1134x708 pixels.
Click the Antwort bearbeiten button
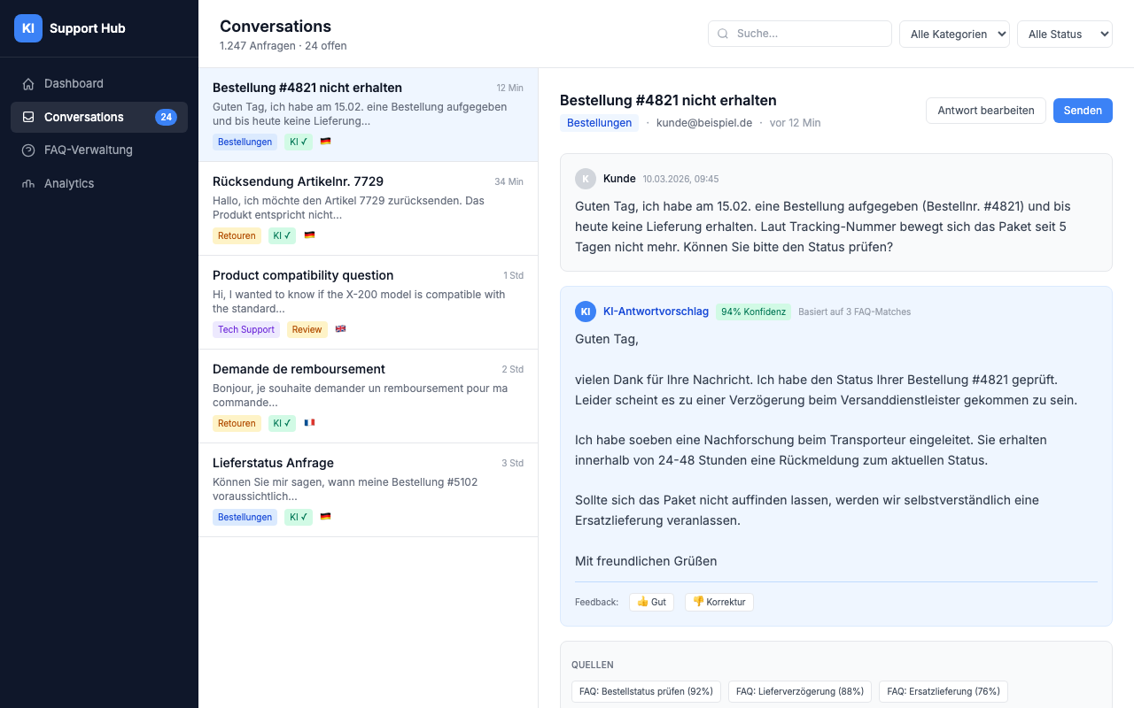tap(985, 110)
